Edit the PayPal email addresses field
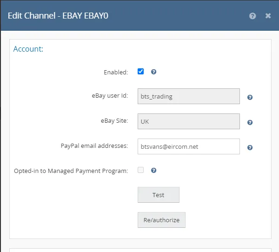Image resolution: width=279 pixels, height=252 pixels. pos(189,146)
